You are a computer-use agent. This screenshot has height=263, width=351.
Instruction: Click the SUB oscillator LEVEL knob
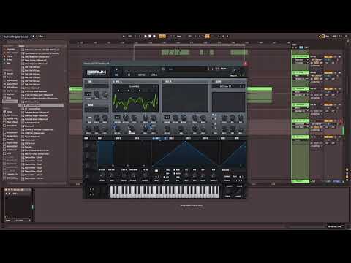click(105, 94)
